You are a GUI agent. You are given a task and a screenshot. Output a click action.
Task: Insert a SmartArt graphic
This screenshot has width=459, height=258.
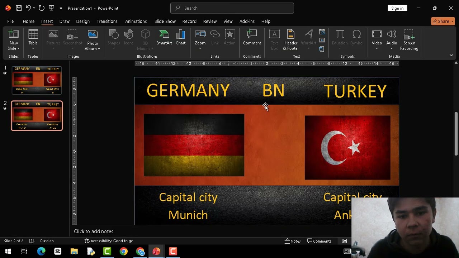(x=164, y=37)
